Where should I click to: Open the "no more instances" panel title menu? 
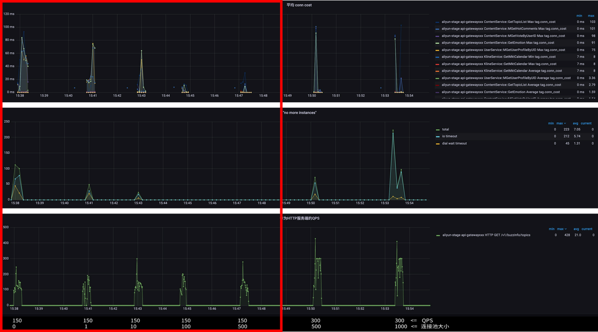click(x=300, y=113)
